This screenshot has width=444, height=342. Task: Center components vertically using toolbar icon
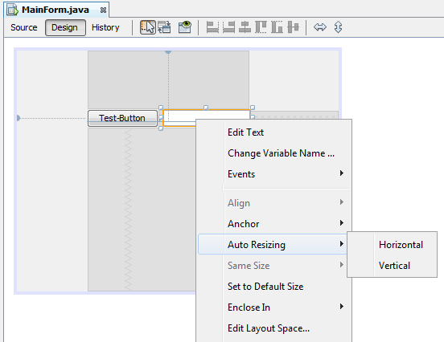(x=293, y=27)
